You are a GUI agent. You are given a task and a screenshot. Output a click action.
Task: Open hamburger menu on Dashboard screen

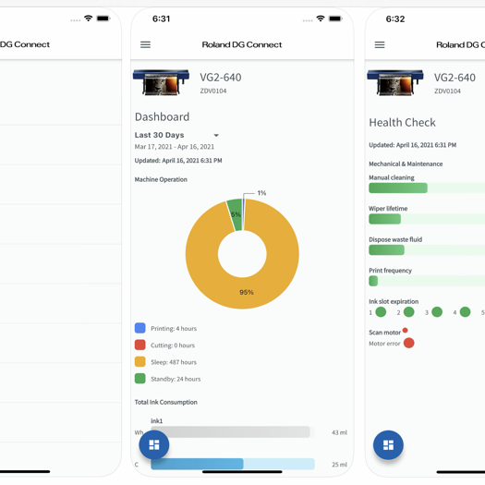145,45
